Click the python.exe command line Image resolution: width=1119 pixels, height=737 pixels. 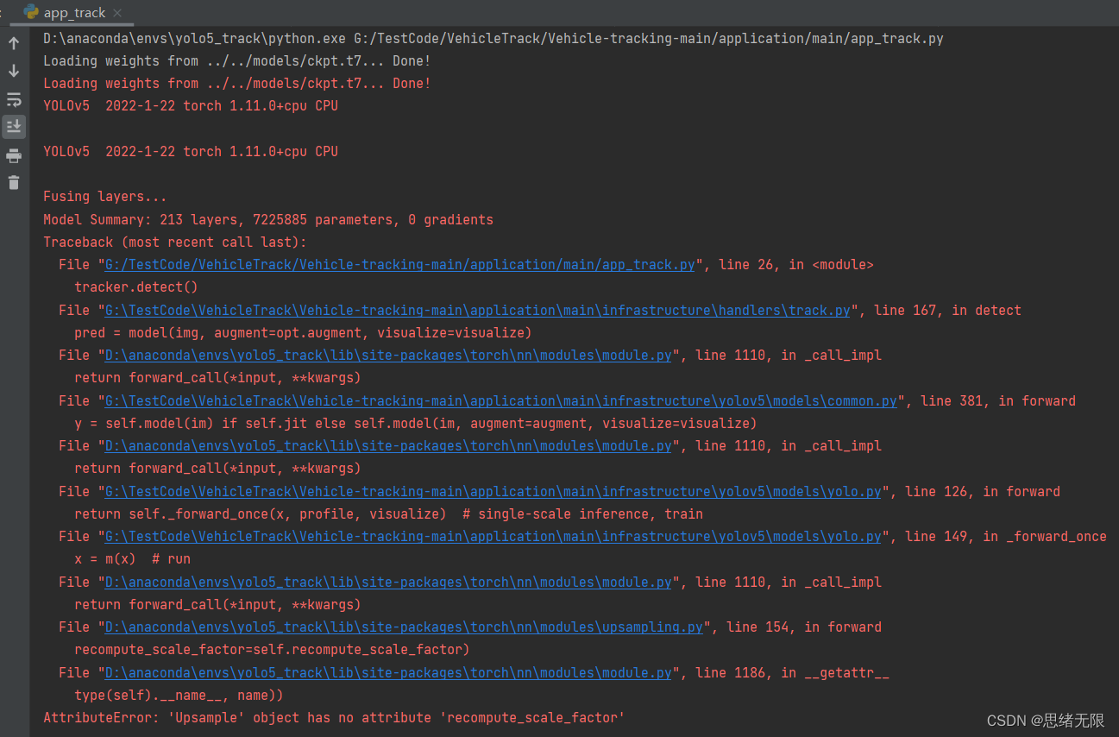(x=493, y=39)
